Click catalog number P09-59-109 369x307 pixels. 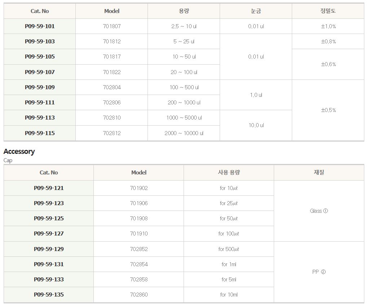pos(40,87)
